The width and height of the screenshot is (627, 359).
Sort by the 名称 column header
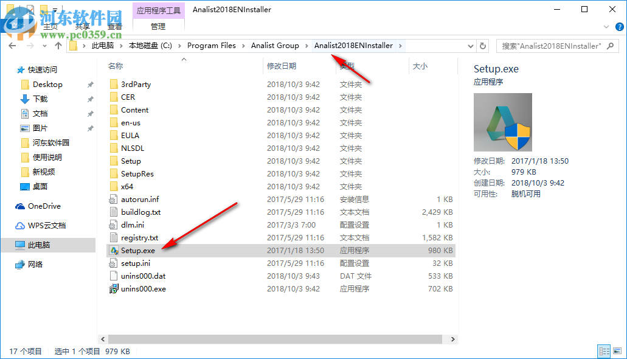(116, 66)
